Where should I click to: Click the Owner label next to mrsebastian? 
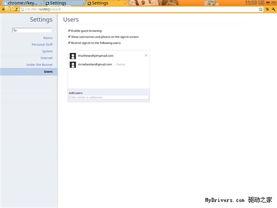pos(121,64)
